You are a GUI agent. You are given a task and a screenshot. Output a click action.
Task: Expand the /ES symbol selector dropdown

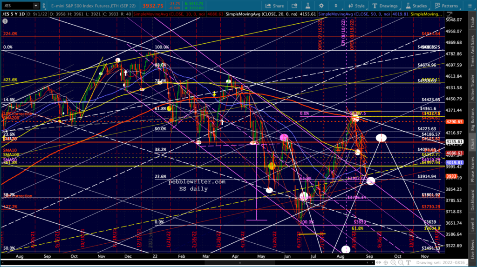35,6
